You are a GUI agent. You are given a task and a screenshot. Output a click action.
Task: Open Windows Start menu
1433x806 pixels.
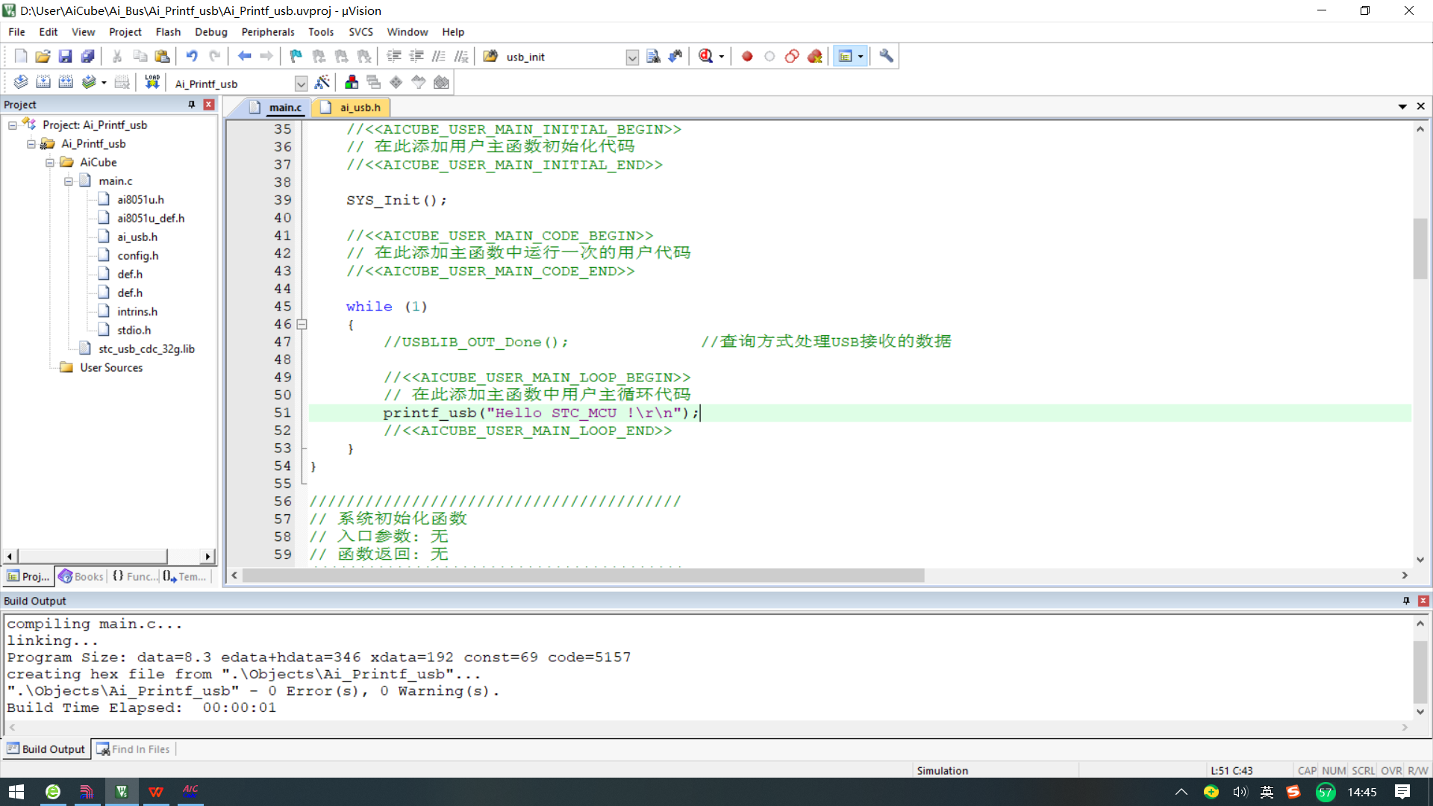coord(16,792)
